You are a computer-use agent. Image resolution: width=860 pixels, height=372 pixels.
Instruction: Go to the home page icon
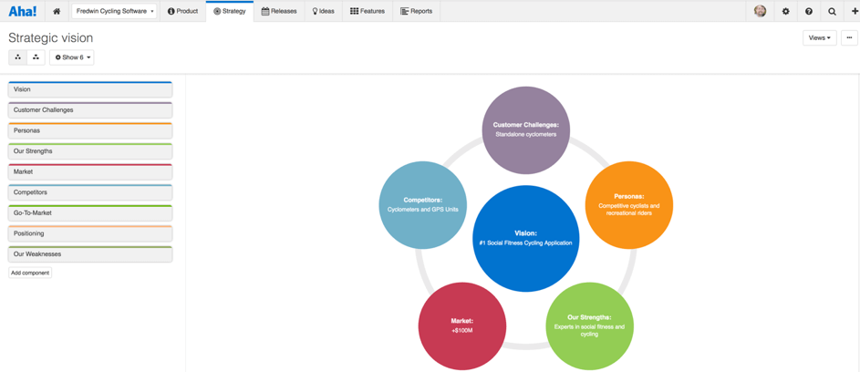pyautogui.click(x=57, y=12)
